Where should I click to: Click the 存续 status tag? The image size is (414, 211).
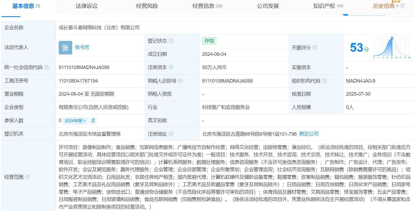pos(209,41)
